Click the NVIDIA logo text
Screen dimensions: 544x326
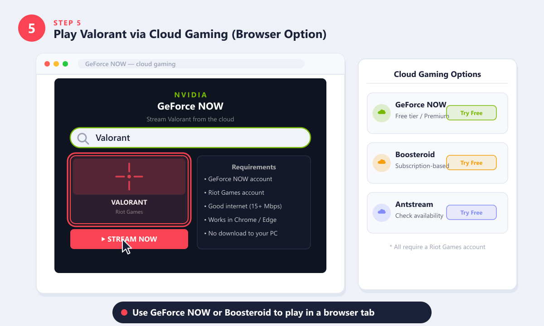coord(190,95)
